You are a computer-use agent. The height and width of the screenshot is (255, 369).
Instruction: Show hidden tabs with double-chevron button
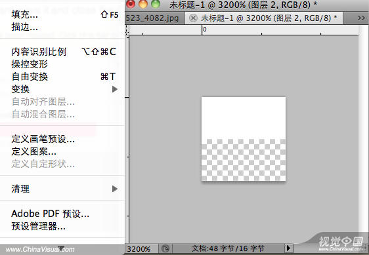click(361, 18)
